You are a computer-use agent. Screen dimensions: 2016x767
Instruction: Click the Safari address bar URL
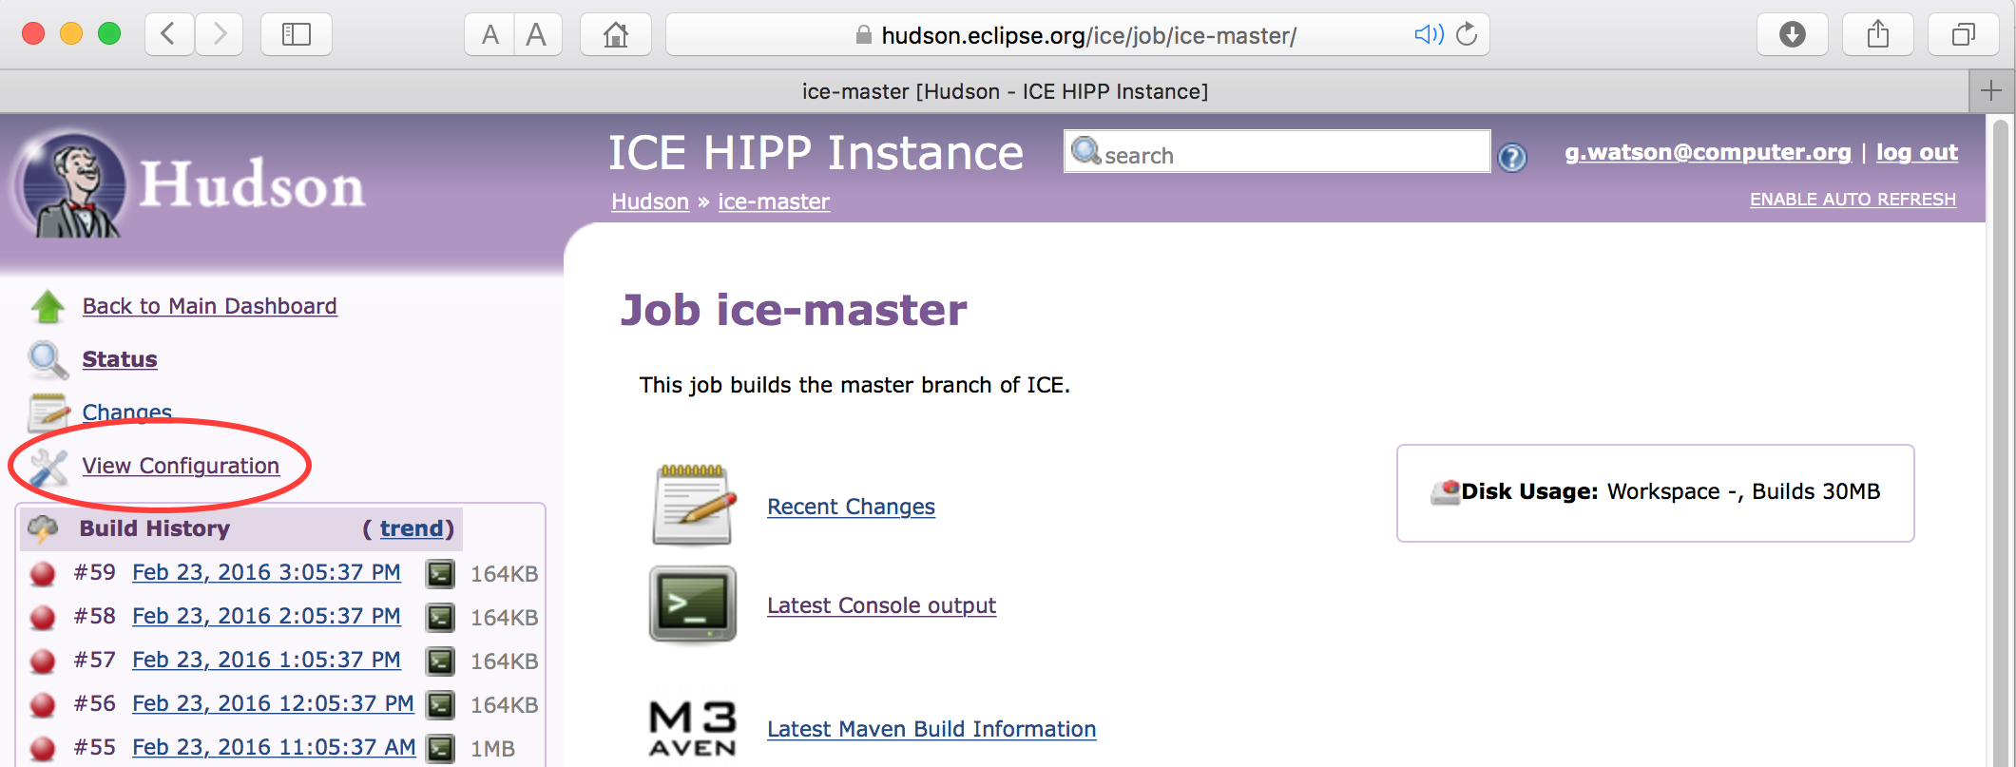(1089, 36)
